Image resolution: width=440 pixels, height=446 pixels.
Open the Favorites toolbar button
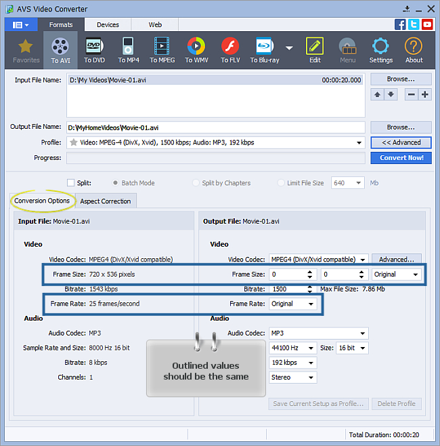(x=26, y=51)
